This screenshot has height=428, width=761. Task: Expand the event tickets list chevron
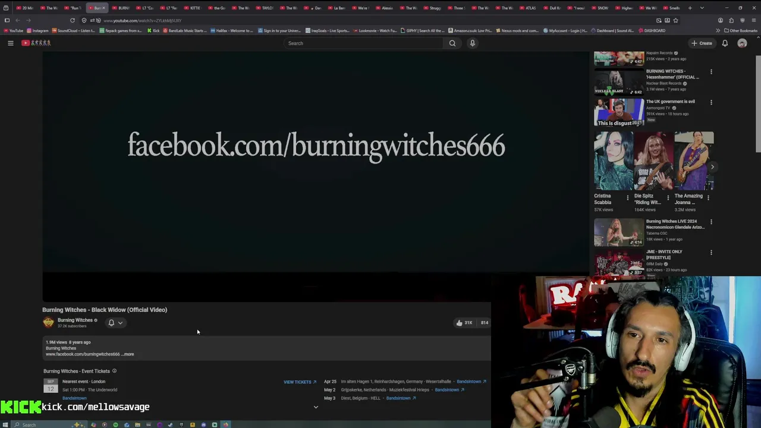click(316, 407)
